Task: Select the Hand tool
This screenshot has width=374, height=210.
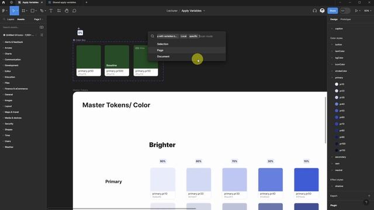Action: point(67,10)
